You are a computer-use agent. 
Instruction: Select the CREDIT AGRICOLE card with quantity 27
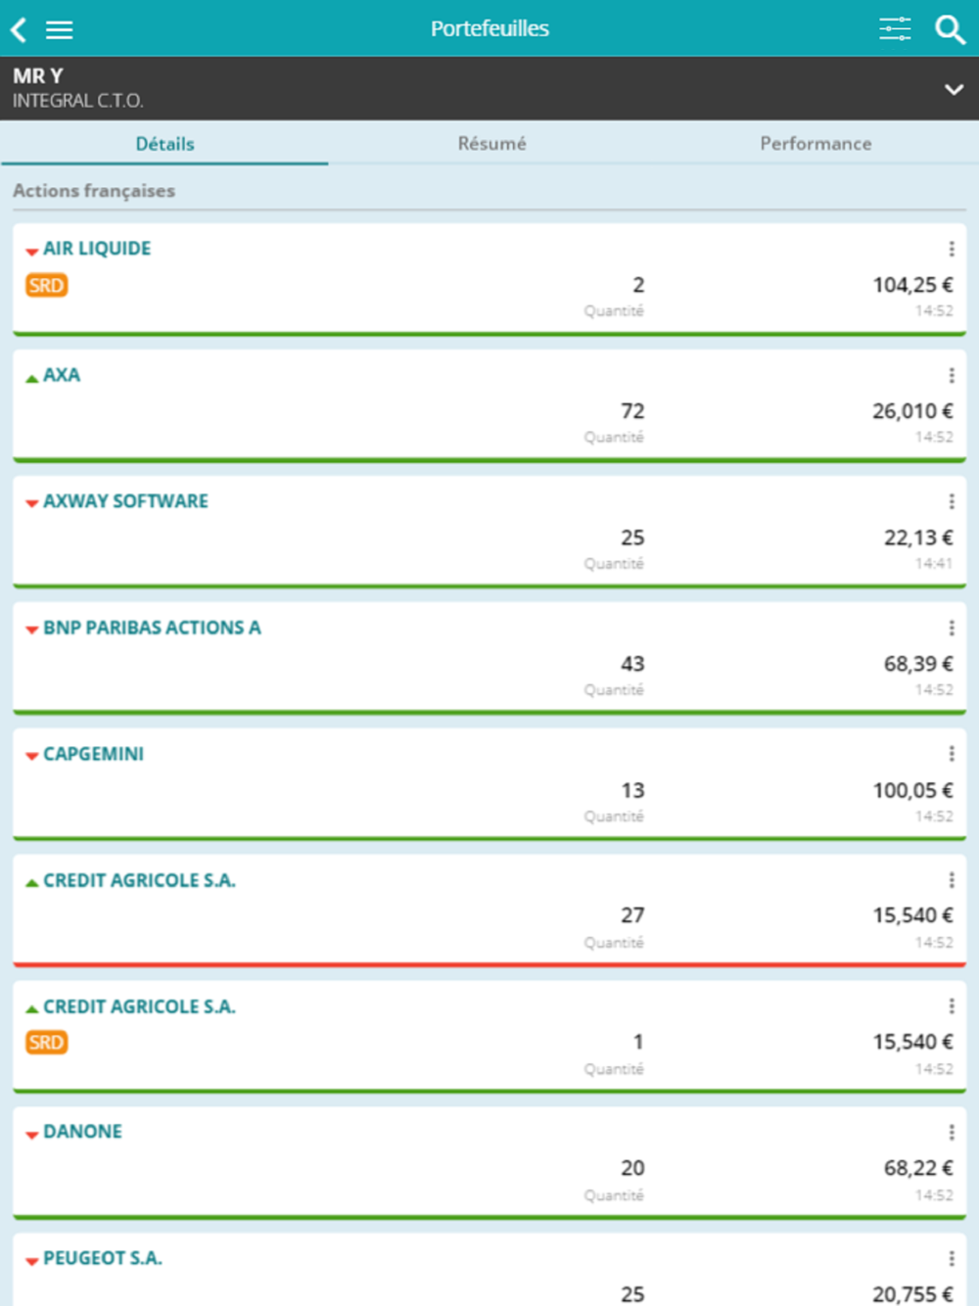click(489, 910)
